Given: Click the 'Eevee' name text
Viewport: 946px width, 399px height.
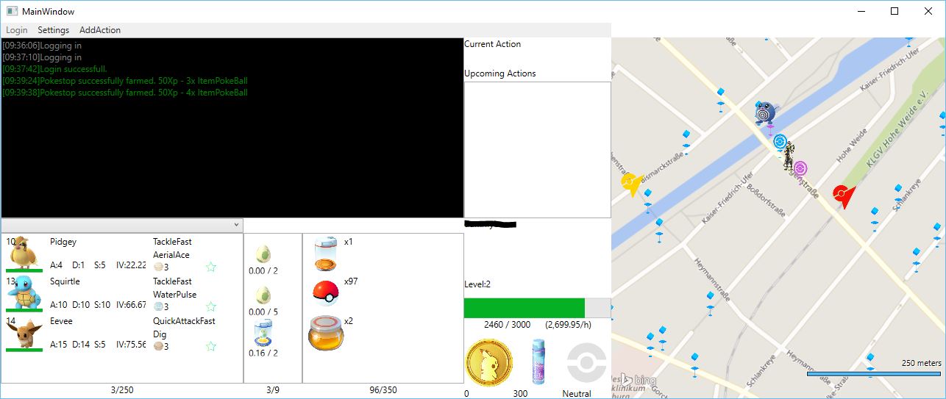Looking at the screenshot, I should point(61,321).
